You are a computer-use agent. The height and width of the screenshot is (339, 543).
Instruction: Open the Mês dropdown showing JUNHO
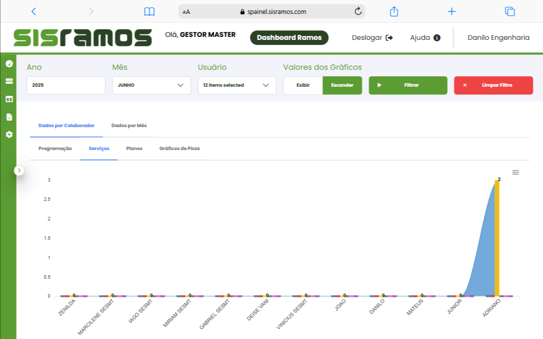[x=151, y=85]
